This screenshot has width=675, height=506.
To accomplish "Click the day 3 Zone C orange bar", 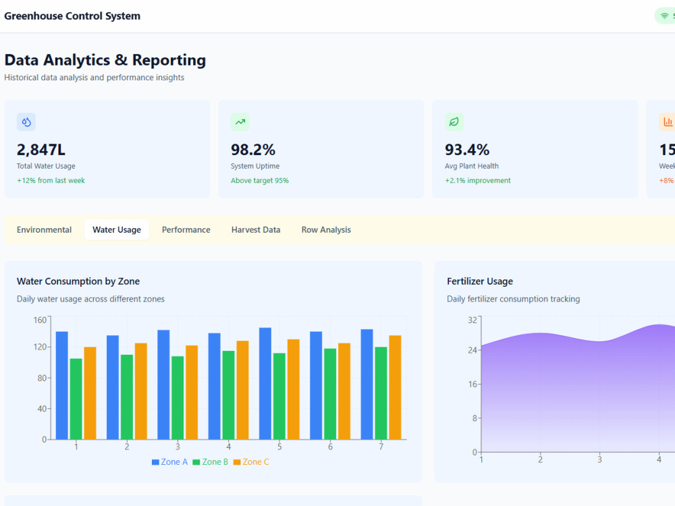I will click(x=192, y=393).
